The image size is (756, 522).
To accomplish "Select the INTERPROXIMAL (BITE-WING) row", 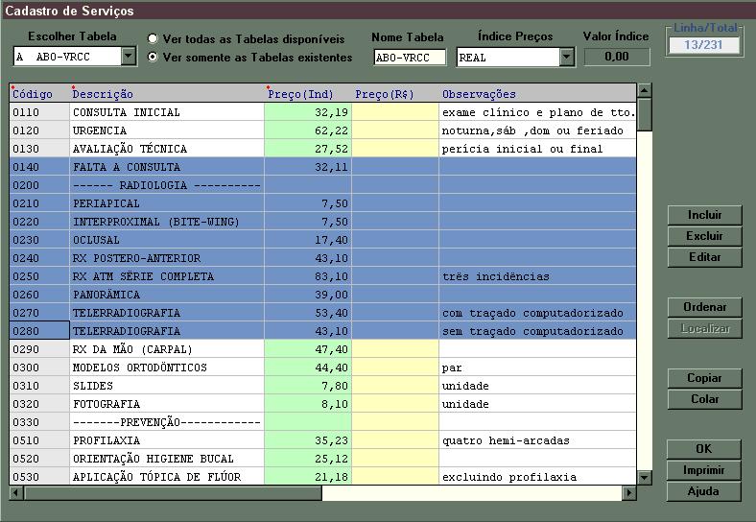I will (x=322, y=222).
